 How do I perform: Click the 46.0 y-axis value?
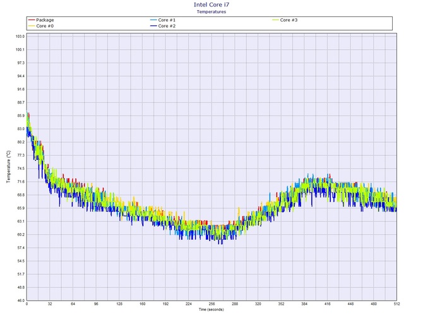(21, 301)
